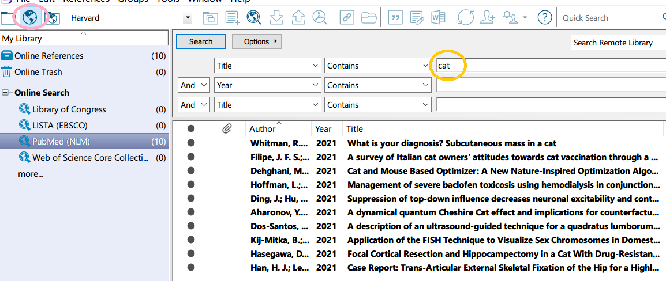The height and width of the screenshot is (281, 666).
Task: Toggle read status dot for Kij-Mitka reference
Action: tap(190, 240)
